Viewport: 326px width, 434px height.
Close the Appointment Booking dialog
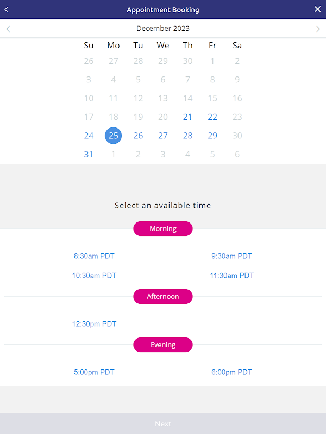tap(318, 9)
